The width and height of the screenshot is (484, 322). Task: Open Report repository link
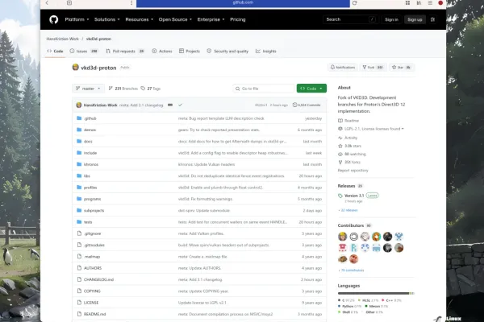pos(353,171)
